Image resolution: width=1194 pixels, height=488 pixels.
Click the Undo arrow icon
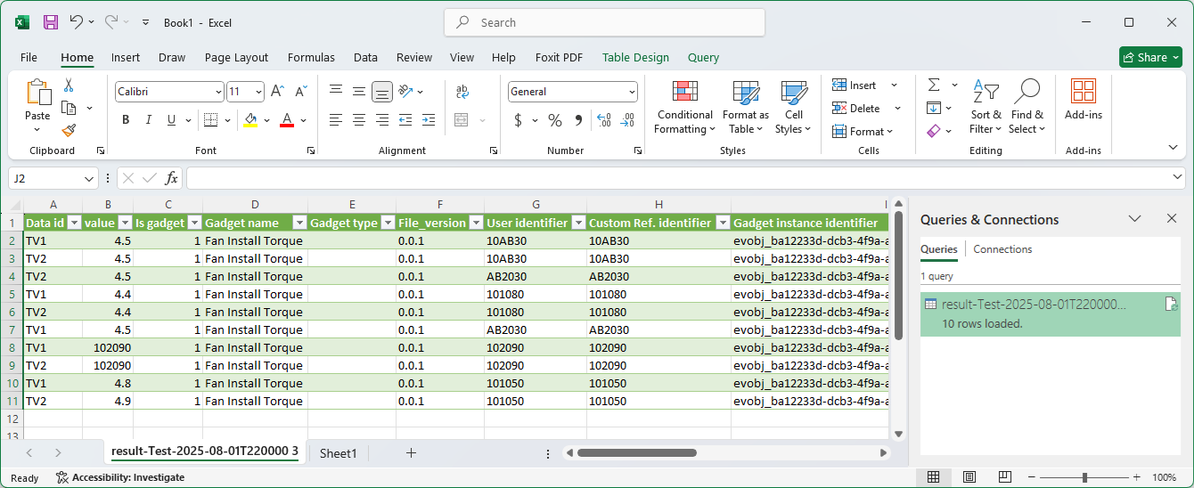tap(77, 22)
